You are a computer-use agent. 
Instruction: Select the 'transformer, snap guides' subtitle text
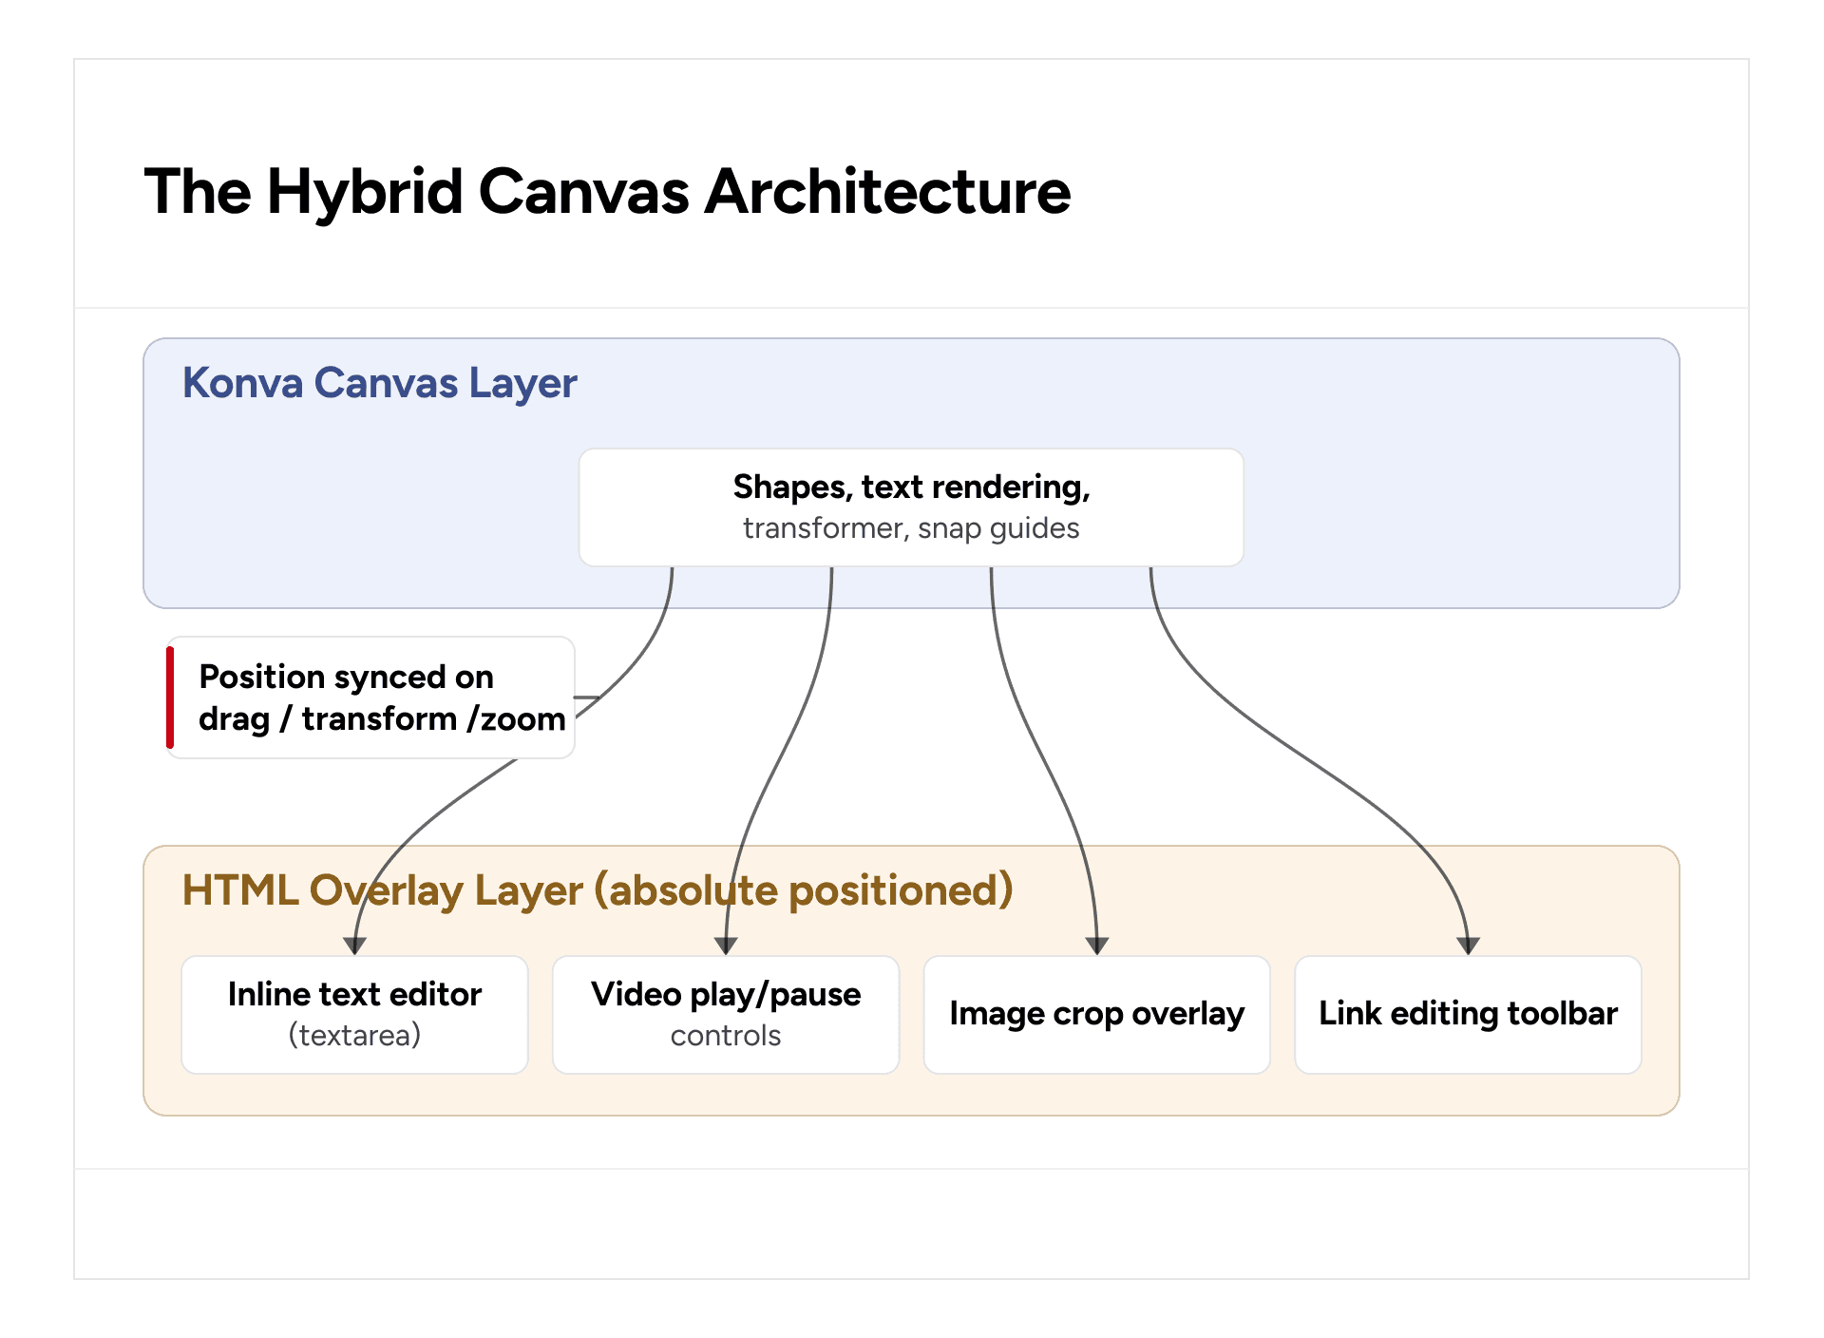911,528
